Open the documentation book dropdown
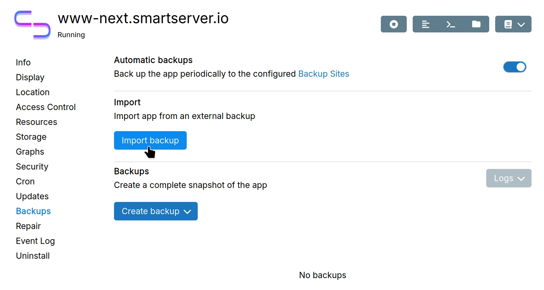Image resolution: width=544 pixels, height=290 pixels. [x=513, y=24]
